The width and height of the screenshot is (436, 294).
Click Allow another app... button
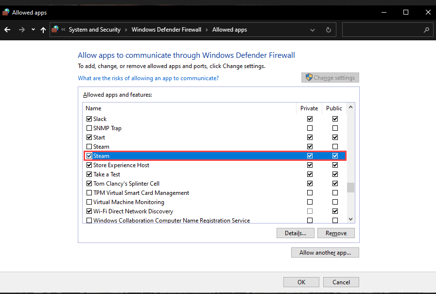point(325,253)
